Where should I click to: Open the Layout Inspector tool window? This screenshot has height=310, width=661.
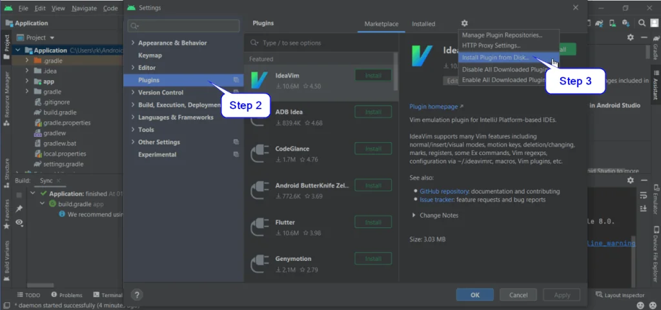620,294
